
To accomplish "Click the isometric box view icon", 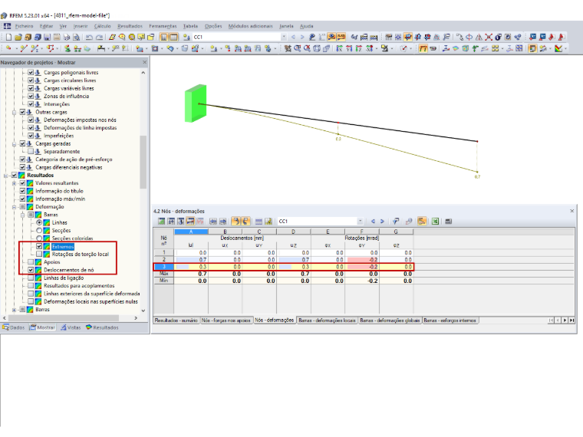I will 317,48.
